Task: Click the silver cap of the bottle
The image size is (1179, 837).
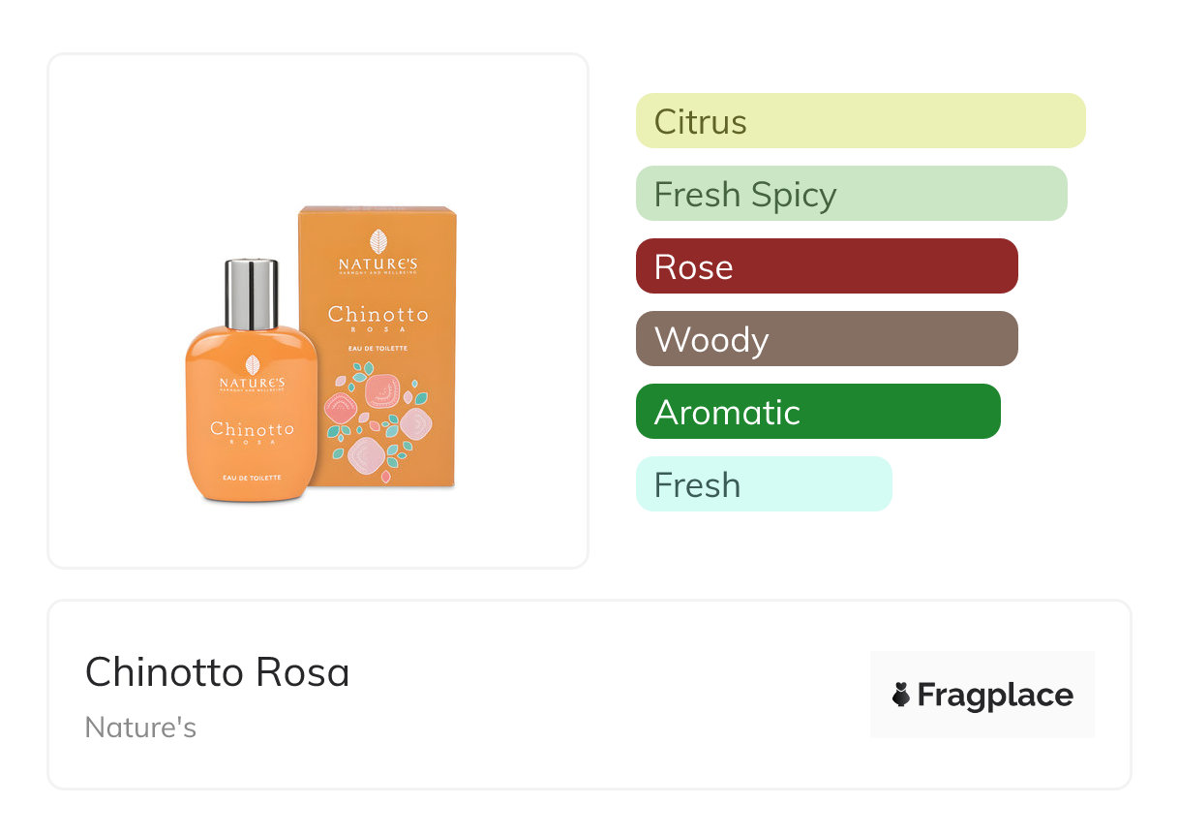Action: coord(252,294)
